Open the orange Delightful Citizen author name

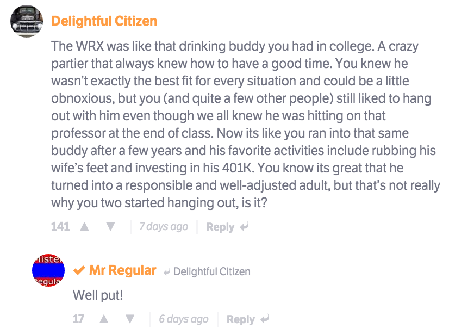point(104,21)
